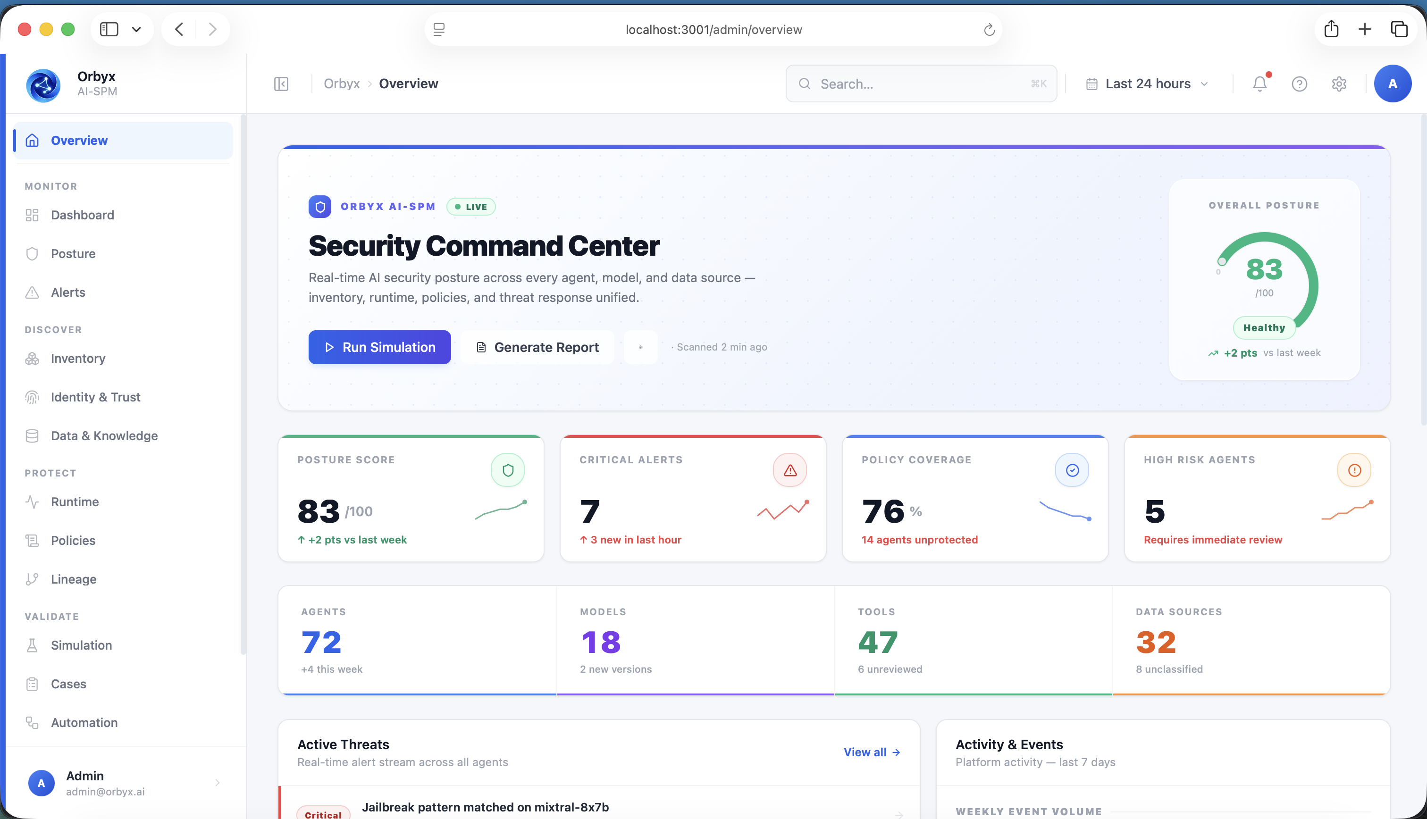The width and height of the screenshot is (1427, 819).
Task: Click the Generate Report button
Action: click(x=537, y=347)
